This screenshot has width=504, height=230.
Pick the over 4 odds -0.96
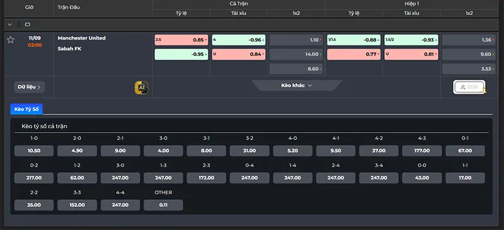[x=239, y=40]
